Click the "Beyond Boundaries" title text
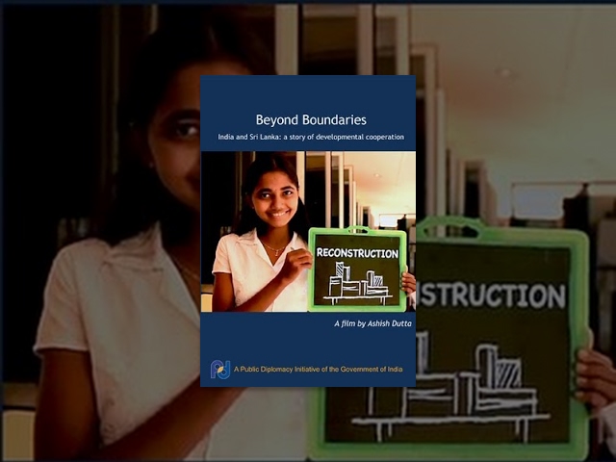 [311, 119]
